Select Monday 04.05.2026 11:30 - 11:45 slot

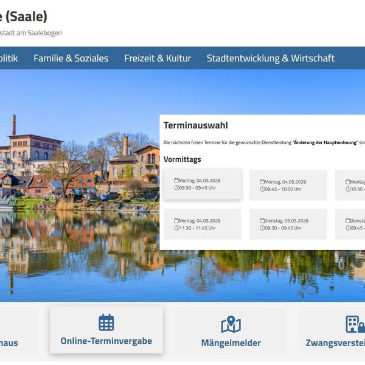pyautogui.click(x=203, y=224)
